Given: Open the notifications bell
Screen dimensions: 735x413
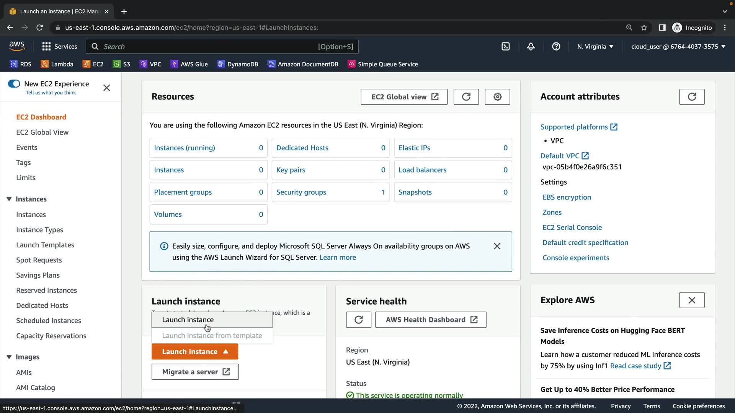Looking at the screenshot, I should [531, 47].
